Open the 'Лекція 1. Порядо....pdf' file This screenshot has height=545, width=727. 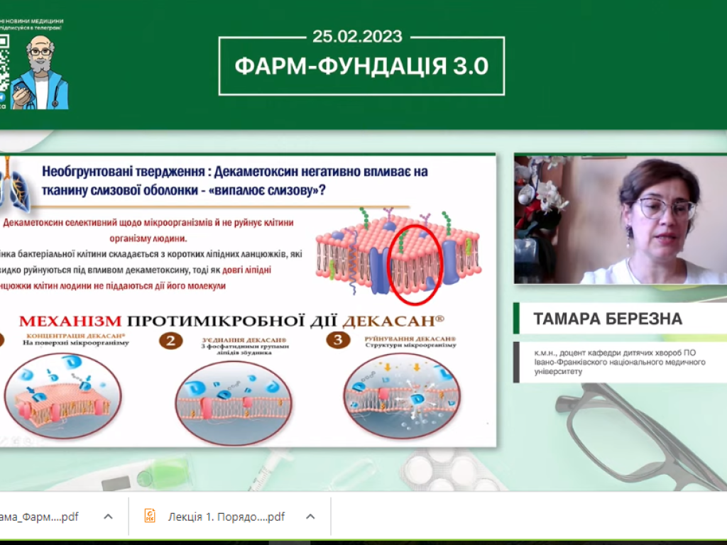click(x=227, y=517)
